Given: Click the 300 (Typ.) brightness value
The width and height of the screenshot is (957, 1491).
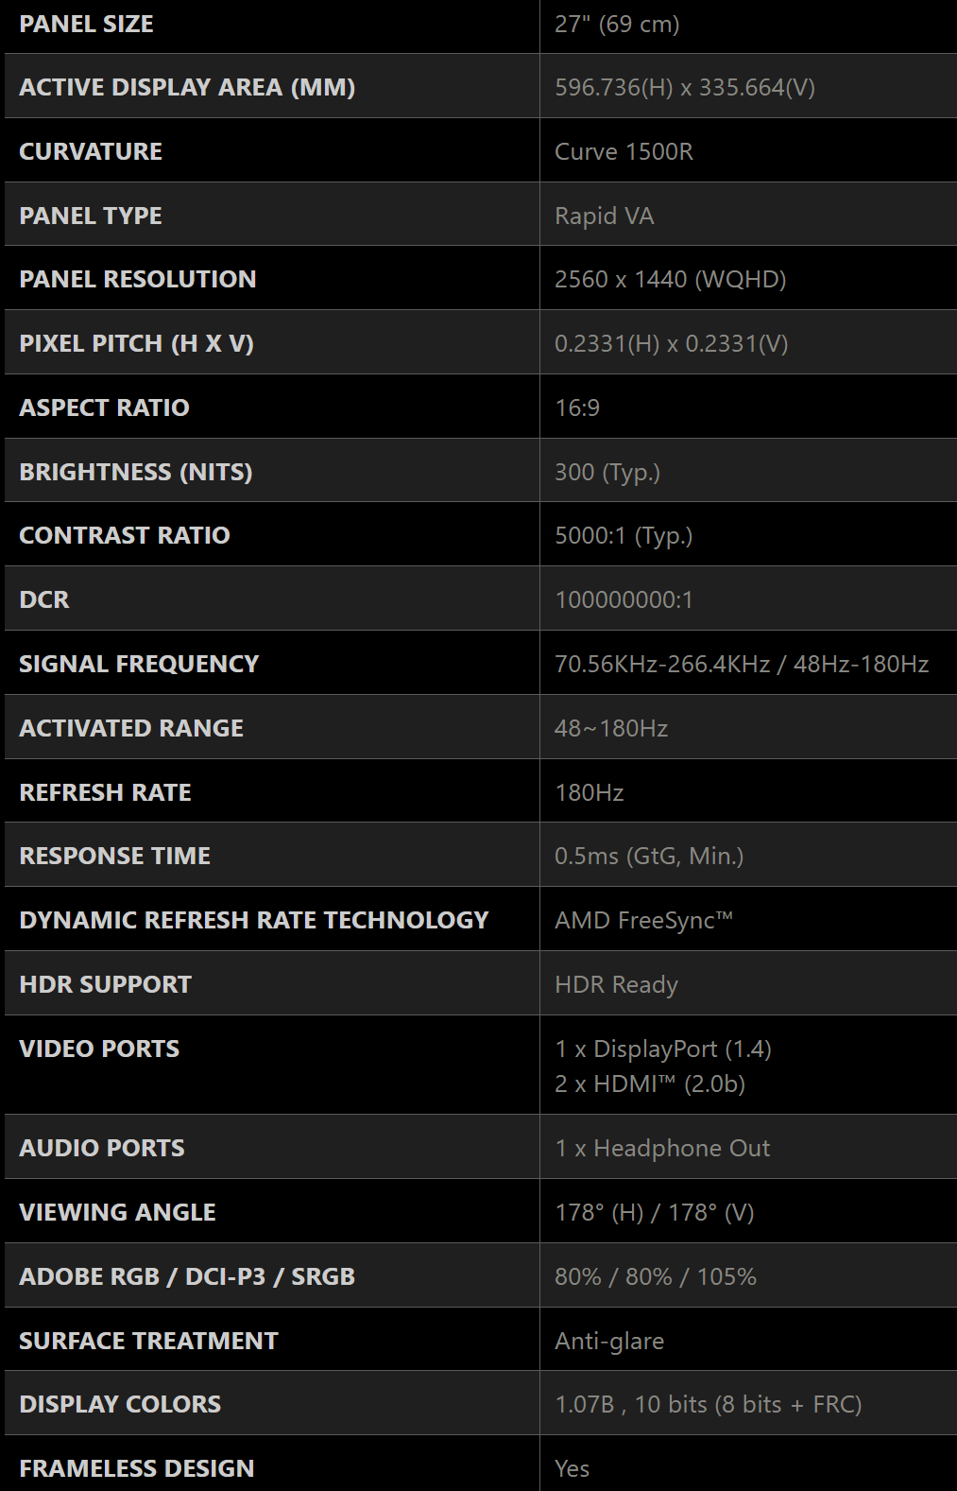Looking at the screenshot, I should coord(607,472).
